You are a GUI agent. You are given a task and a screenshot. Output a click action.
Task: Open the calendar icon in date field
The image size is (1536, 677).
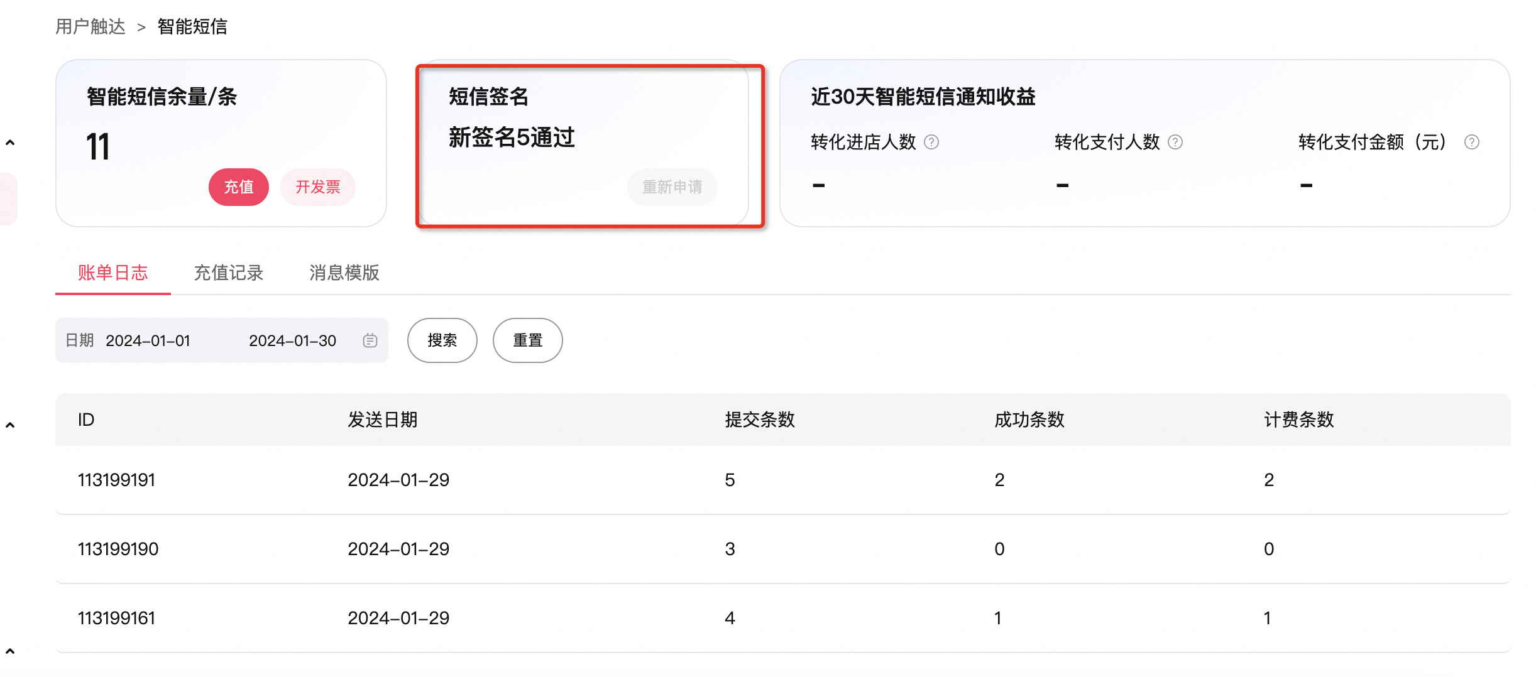pos(370,340)
